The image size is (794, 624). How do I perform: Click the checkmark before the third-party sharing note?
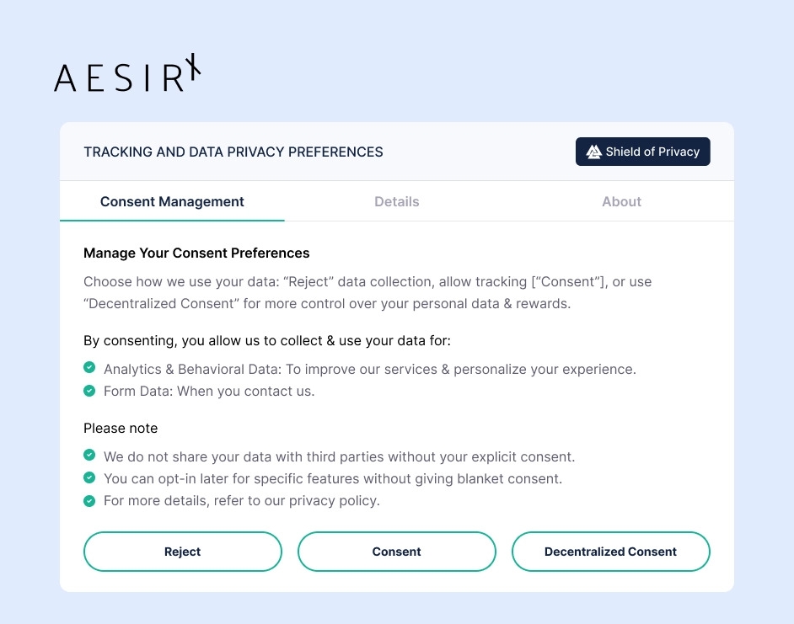point(89,455)
